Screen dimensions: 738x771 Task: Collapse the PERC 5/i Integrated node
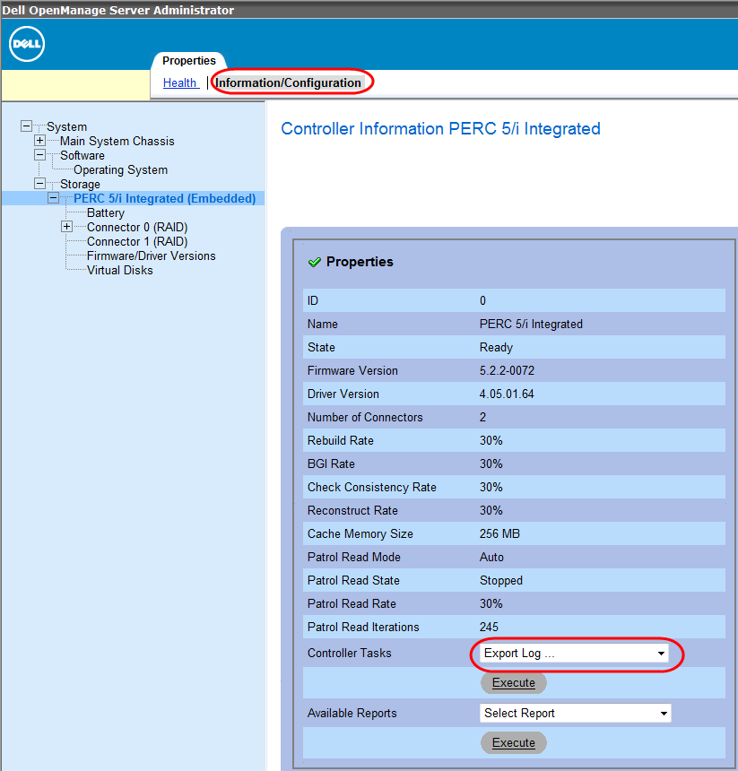pyautogui.click(x=53, y=198)
